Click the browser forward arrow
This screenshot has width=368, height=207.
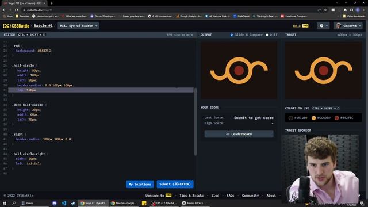coord(10,10)
